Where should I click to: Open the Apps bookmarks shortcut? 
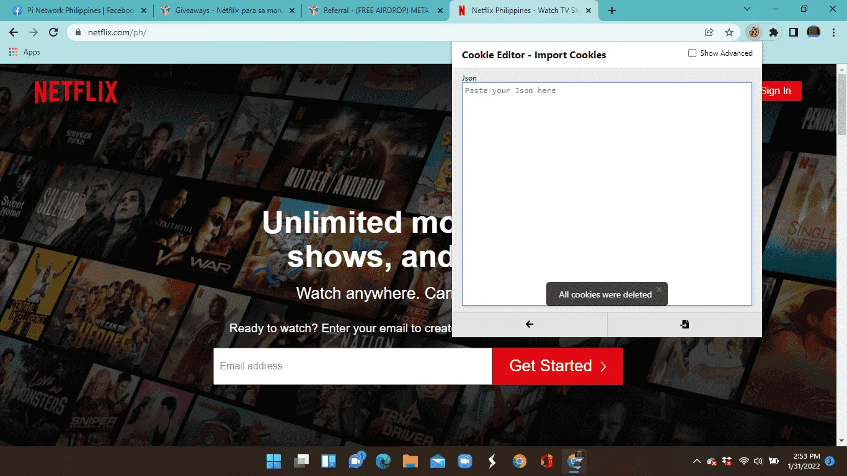25,52
